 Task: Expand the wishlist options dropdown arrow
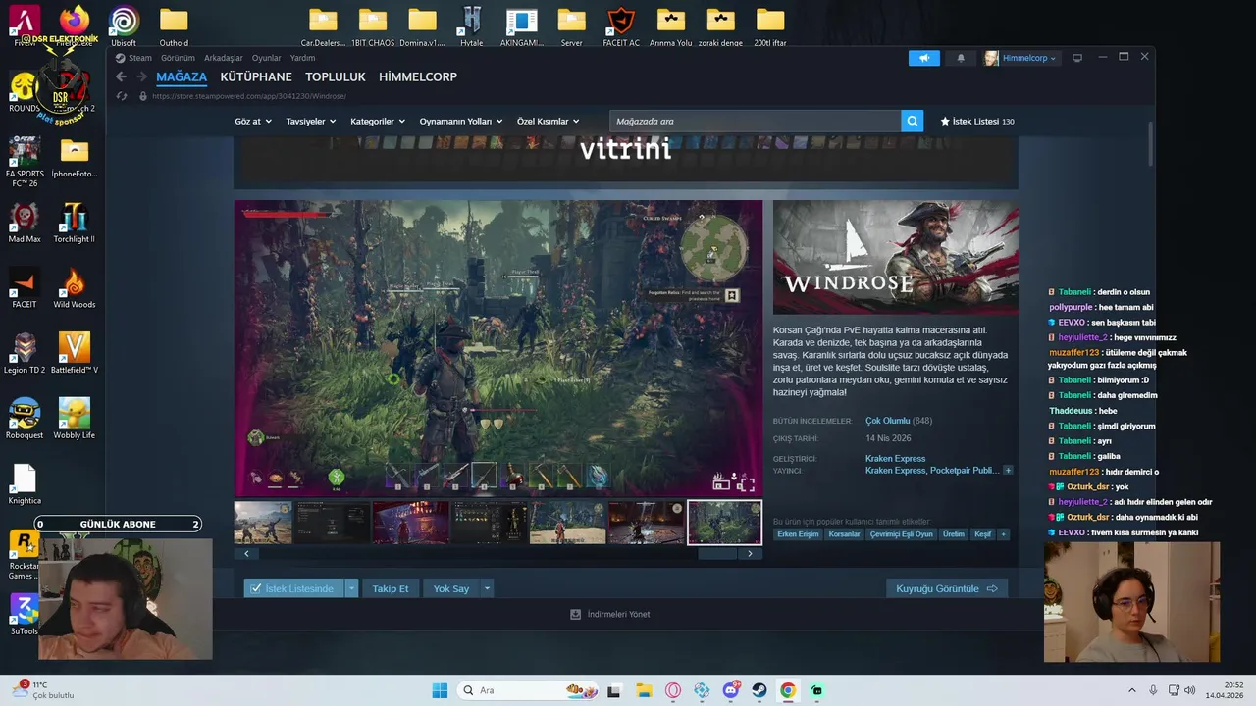pos(351,588)
